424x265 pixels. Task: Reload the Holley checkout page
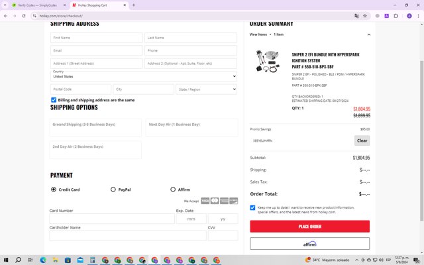click(x=24, y=16)
